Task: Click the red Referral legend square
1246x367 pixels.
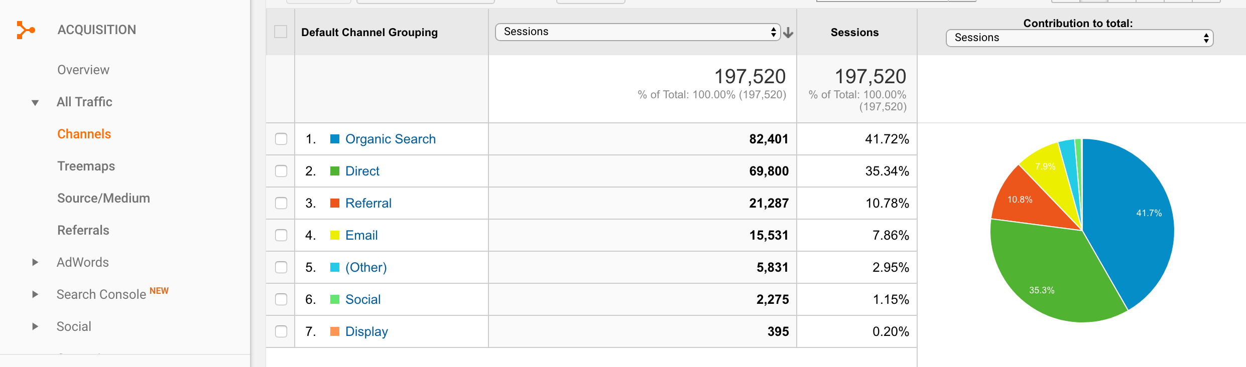Action: click(335, 203)
